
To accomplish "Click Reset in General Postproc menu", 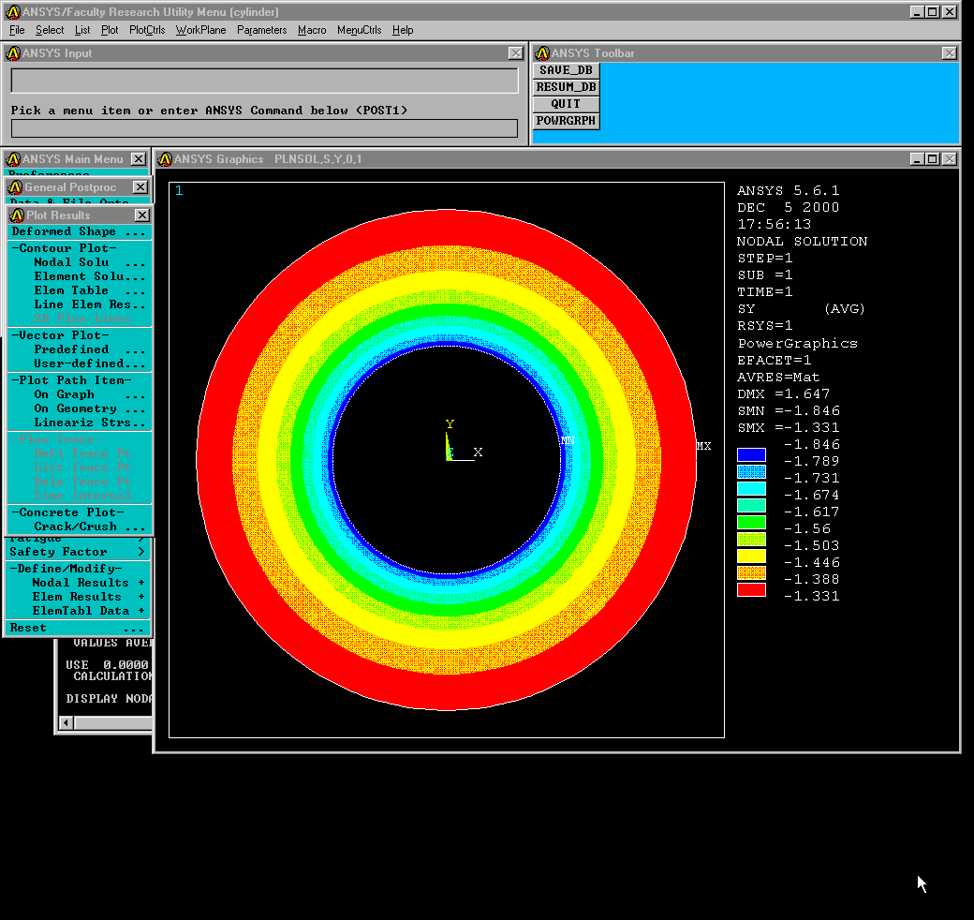I will 77,628.
